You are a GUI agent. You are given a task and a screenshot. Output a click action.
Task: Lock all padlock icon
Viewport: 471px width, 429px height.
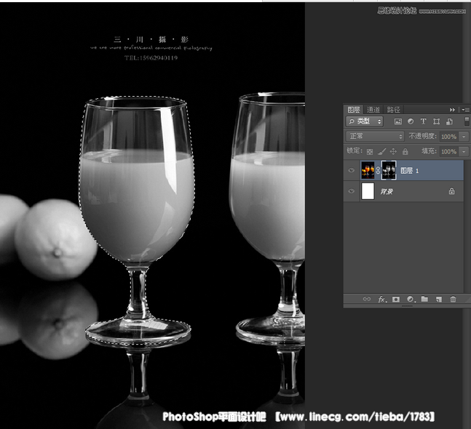(x=405, y=151)
